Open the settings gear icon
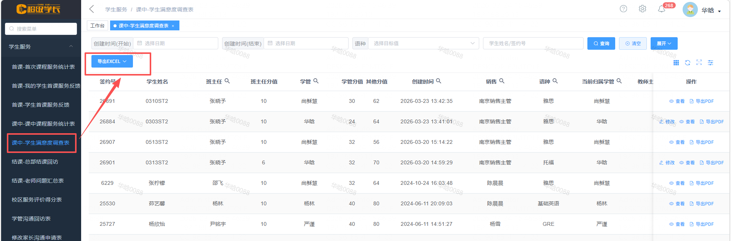This screenshot has width=731, height=241. tap(642, 9)
